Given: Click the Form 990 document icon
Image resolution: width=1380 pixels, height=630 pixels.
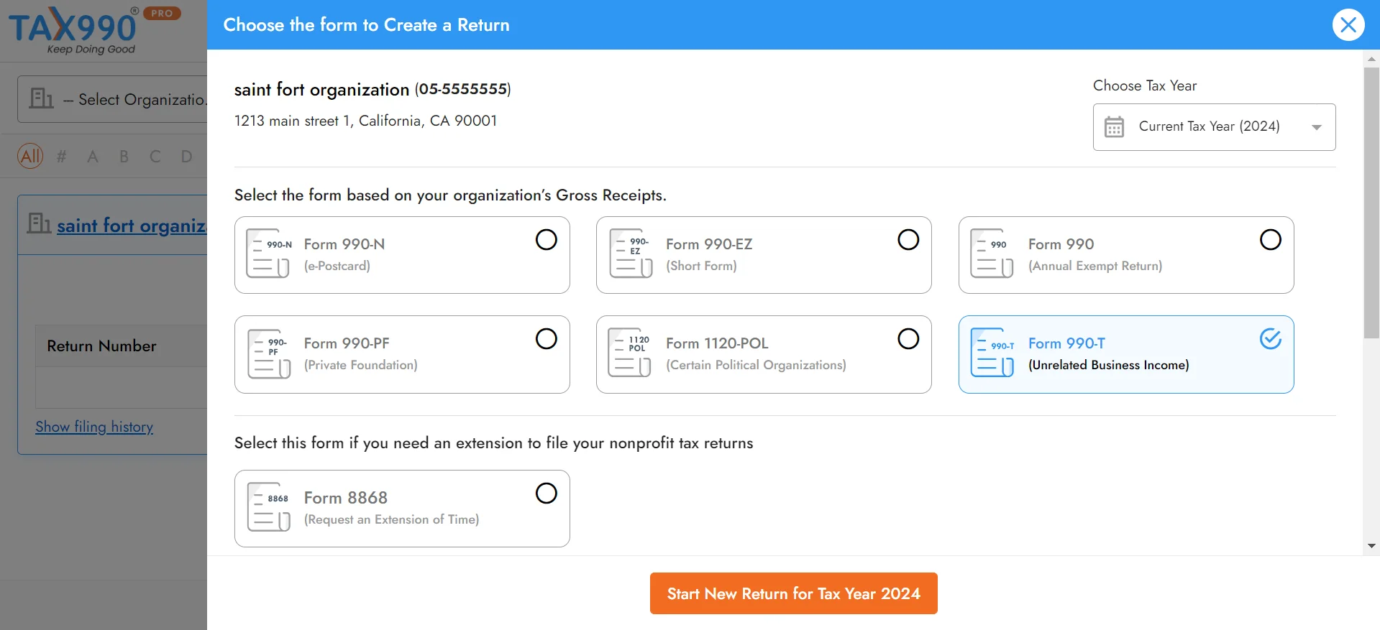Looking at the screenshot, I should 992,253.
